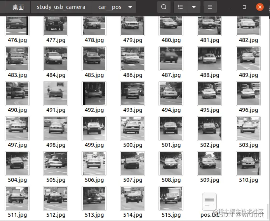270x221 pixels.
Task: Pick the 493.jpg picture
Action: click(x=132, y=94)
